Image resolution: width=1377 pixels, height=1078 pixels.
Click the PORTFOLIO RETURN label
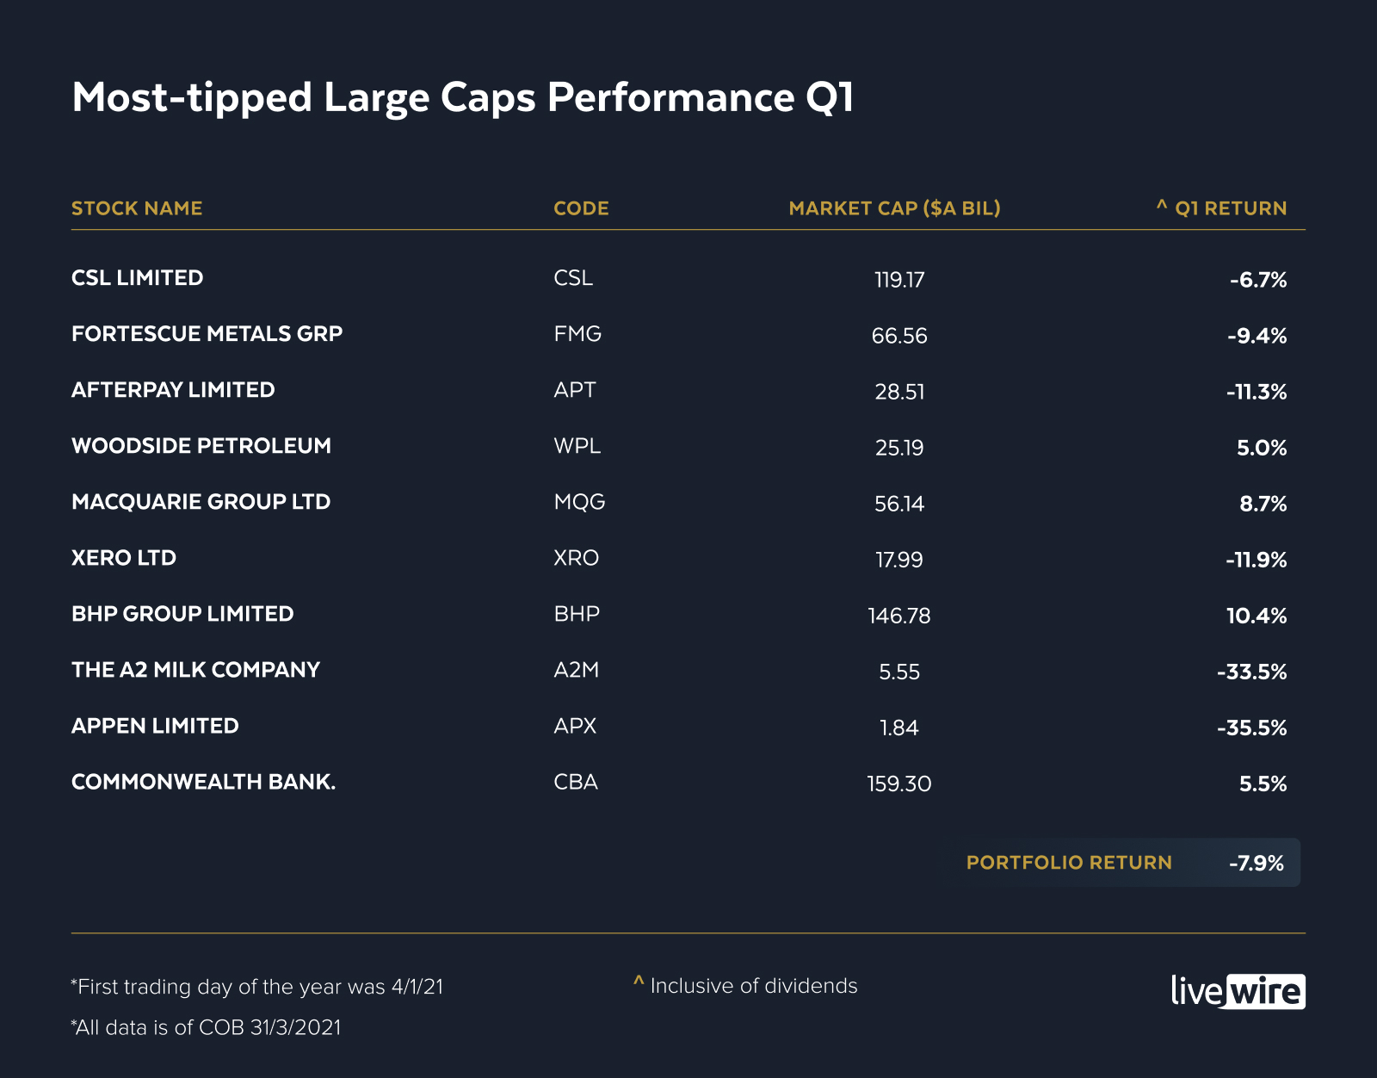[x=1069, y=863]
